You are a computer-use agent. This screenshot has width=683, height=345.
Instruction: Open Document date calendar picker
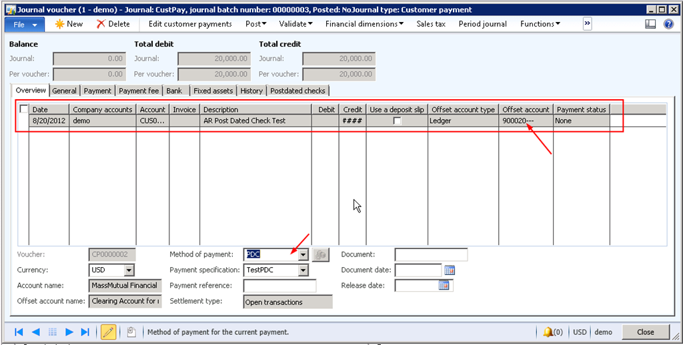click(449, 270)
